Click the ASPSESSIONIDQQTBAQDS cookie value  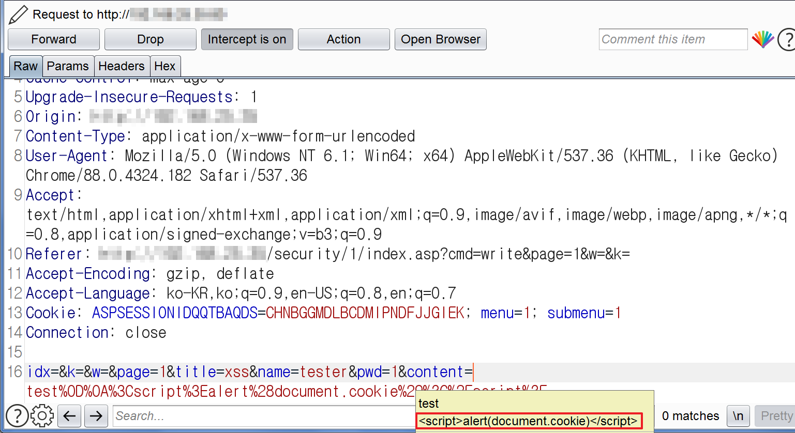(x=365, y=313)
